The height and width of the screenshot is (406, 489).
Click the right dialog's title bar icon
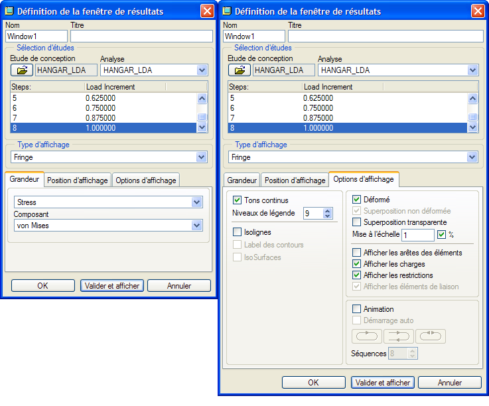pyautogui.click(x=227, y=11)
